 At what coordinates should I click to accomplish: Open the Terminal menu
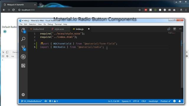pos(58,24)
